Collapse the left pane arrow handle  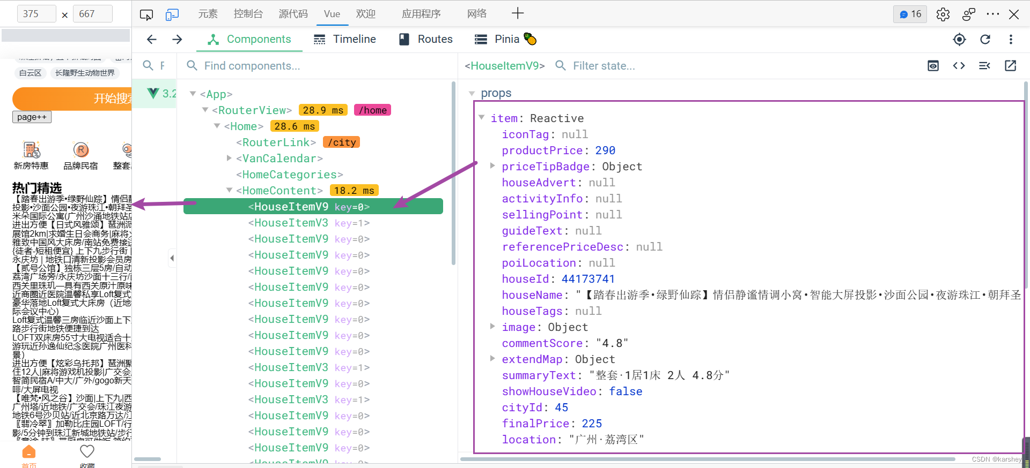tap(172, 258)
